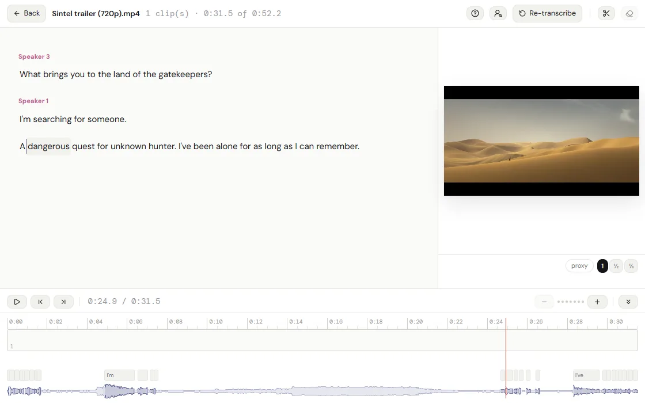Select the ½ resolution option
The height and width of the screenshot is (403, 645).
coord(616,266)
